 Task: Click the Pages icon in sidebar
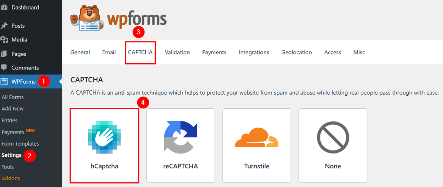[4, 54]
